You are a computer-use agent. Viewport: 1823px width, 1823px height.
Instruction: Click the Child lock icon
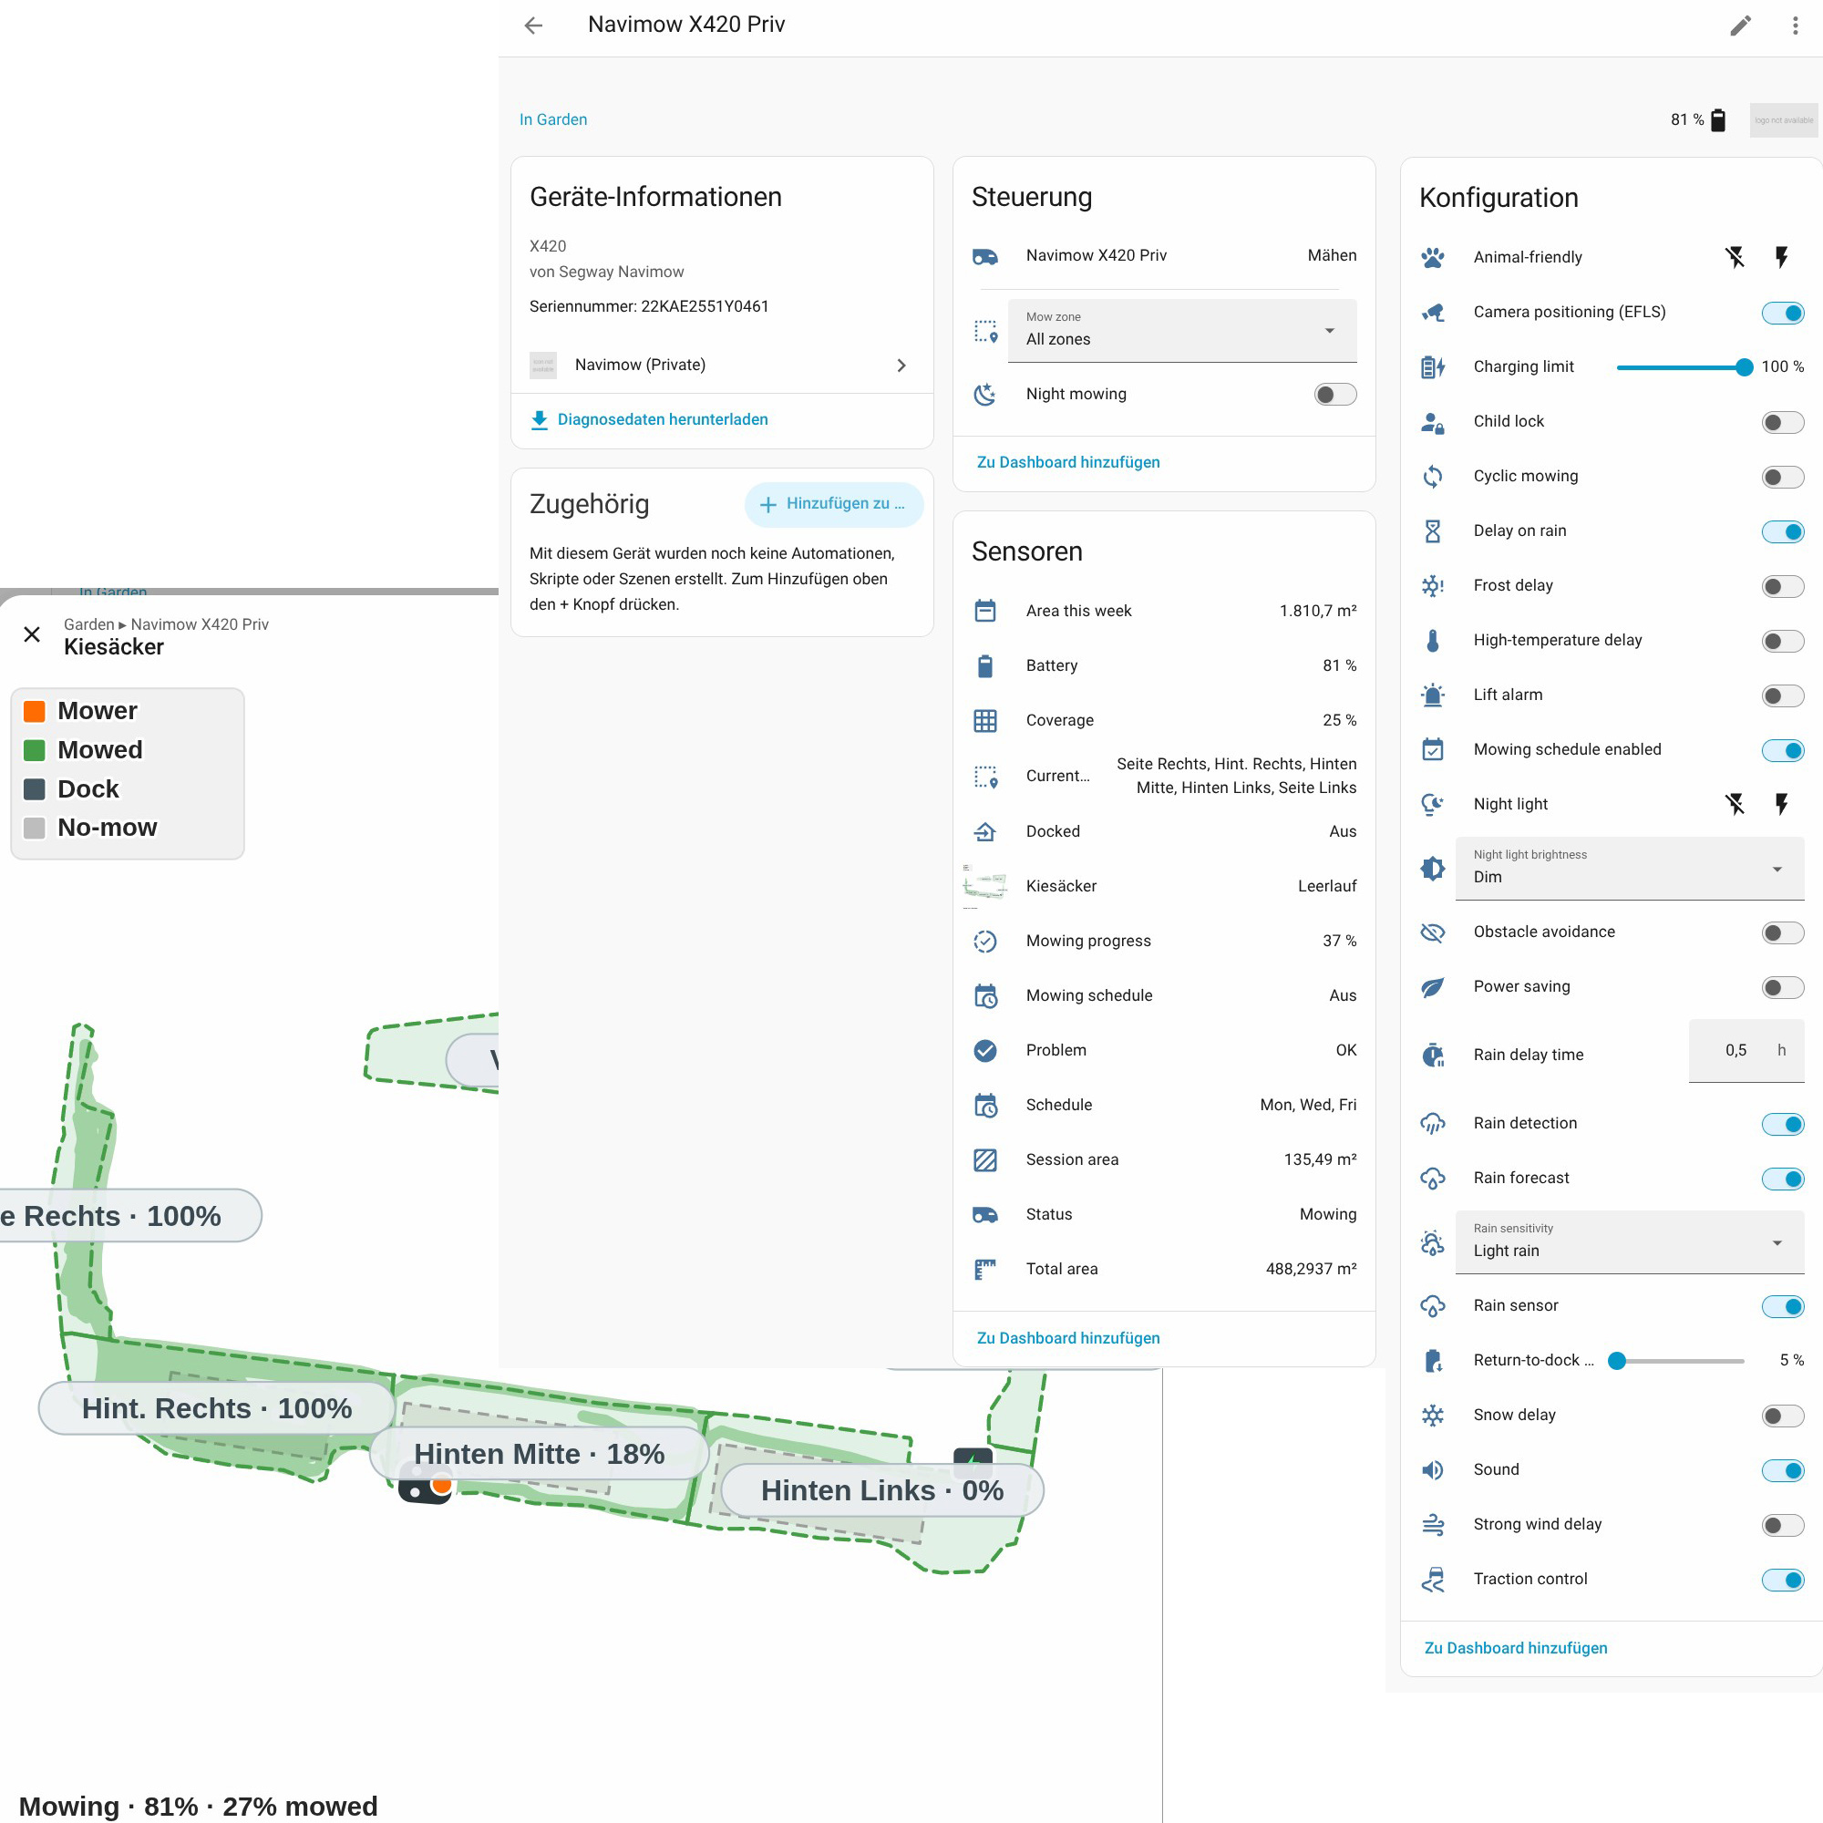point(1432,421)
